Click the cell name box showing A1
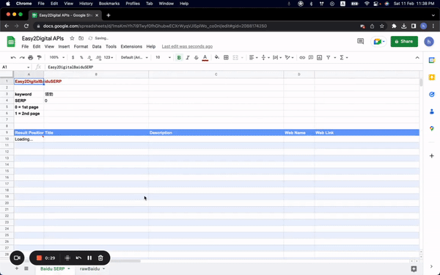This screenshot has height=275, width=440. tap(15, 67)
